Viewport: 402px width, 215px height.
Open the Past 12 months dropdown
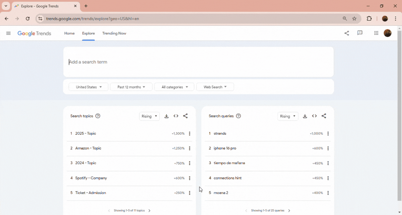click(131, 87)
